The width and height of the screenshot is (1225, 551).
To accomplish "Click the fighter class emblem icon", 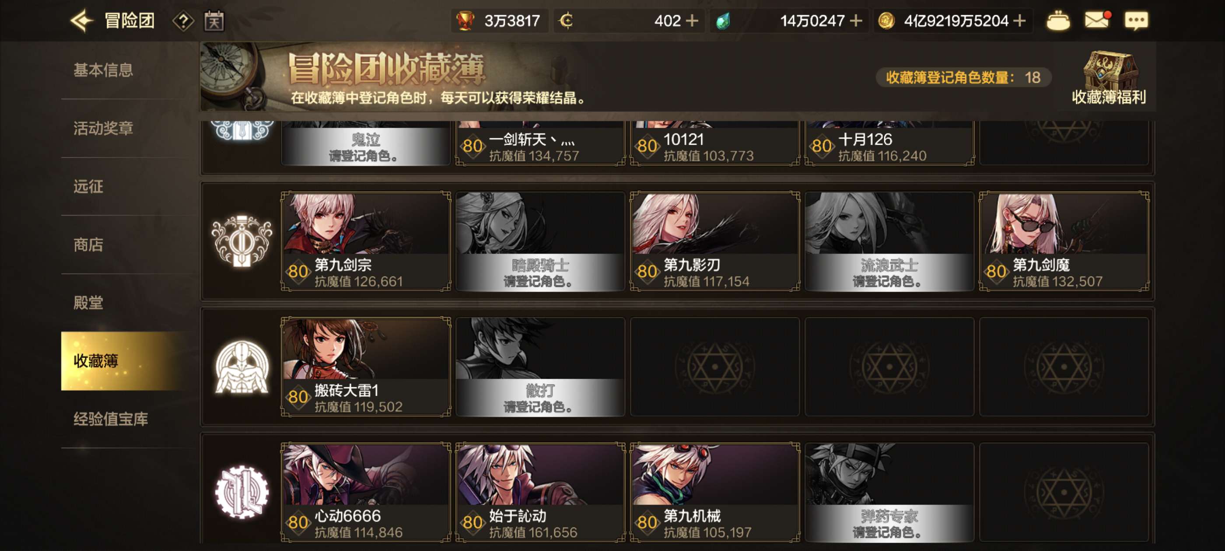I will pyautogui.click(x=241, y=367).
